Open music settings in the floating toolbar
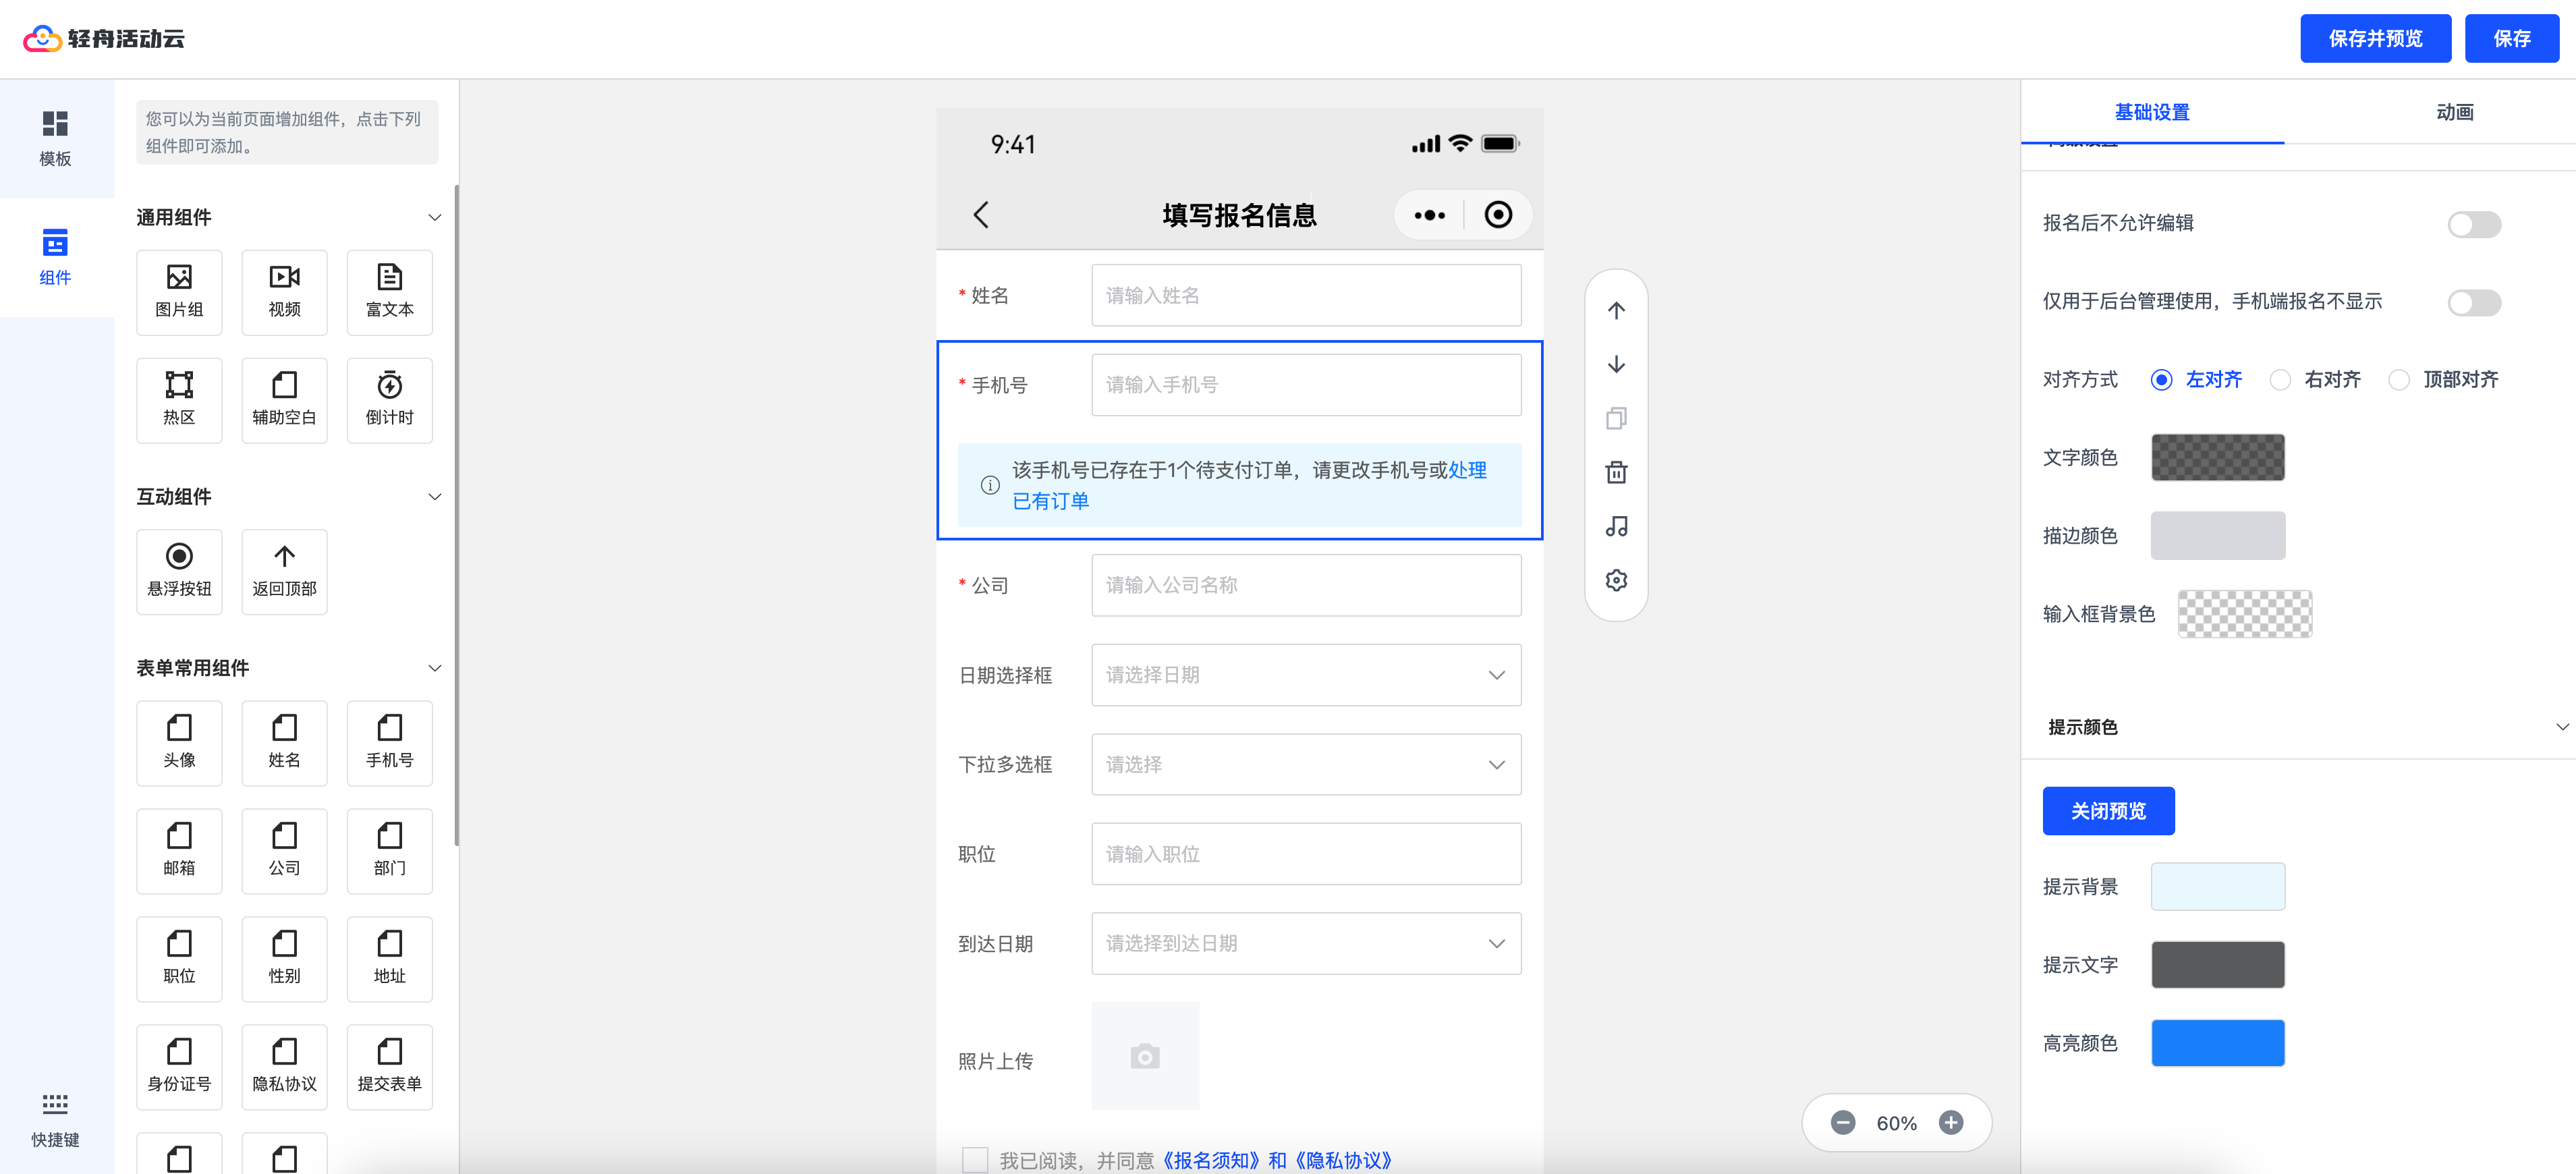Image resolution: width=2576 pixels, height=1174 pixels. (x=1616, y=526)
